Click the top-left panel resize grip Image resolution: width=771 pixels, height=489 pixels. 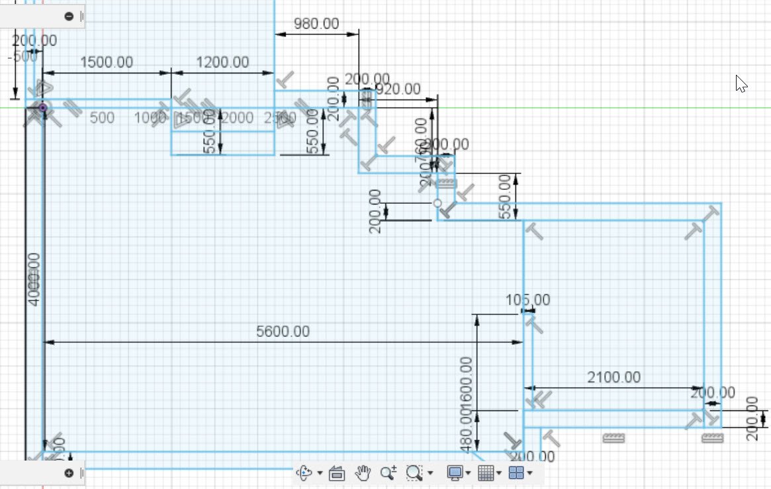pos(82,17)
